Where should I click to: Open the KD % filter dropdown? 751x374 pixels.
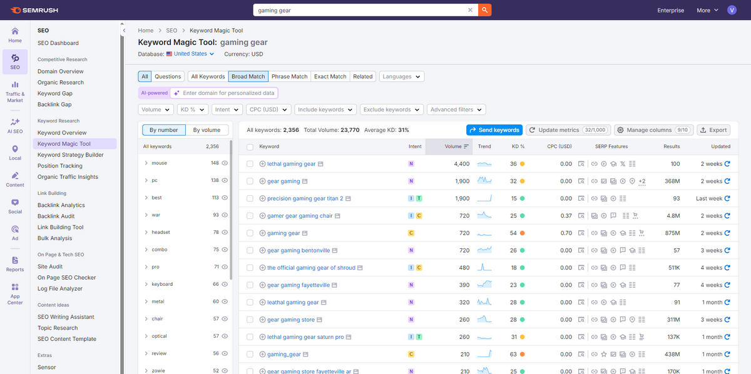(x=192, y=109)
